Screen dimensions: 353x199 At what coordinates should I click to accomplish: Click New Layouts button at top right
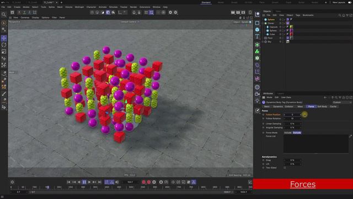[339, 2]
